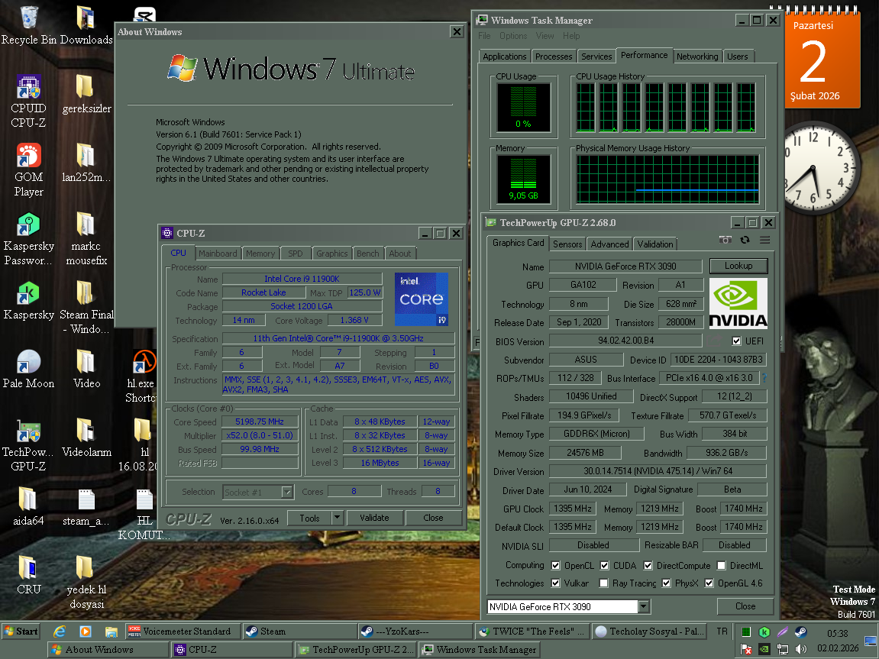Open the Pale Moon browser shortcut
The image size is (879, 659).
coord(28,369)
